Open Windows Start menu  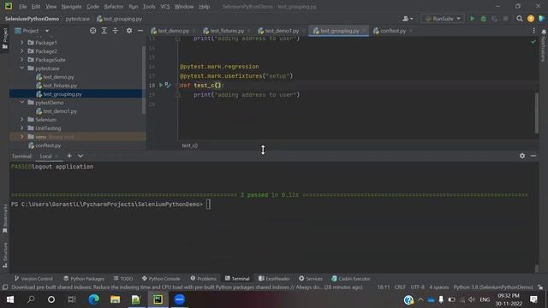[x=10, y=299]
